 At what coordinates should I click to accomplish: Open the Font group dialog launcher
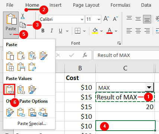click(119, 43)
